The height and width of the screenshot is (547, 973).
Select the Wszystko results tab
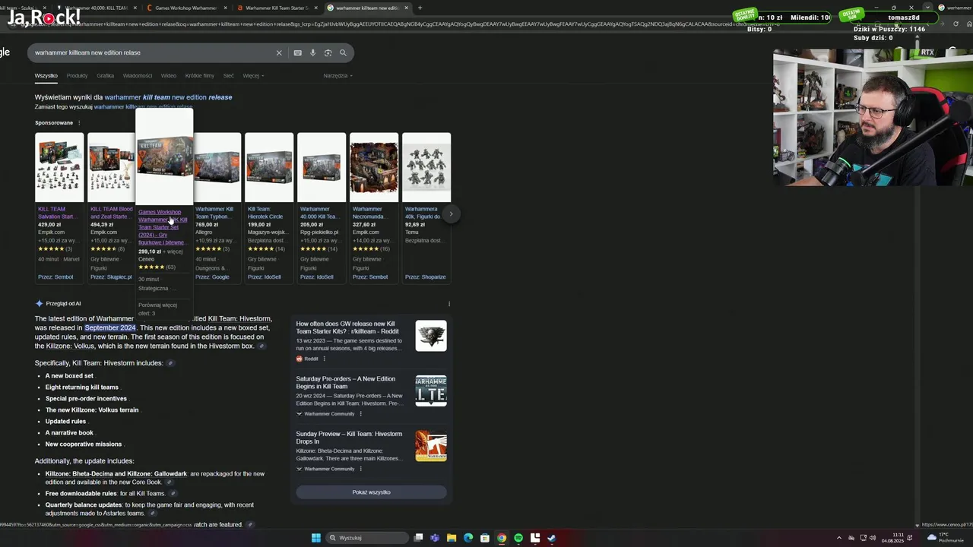coord(46,76)
